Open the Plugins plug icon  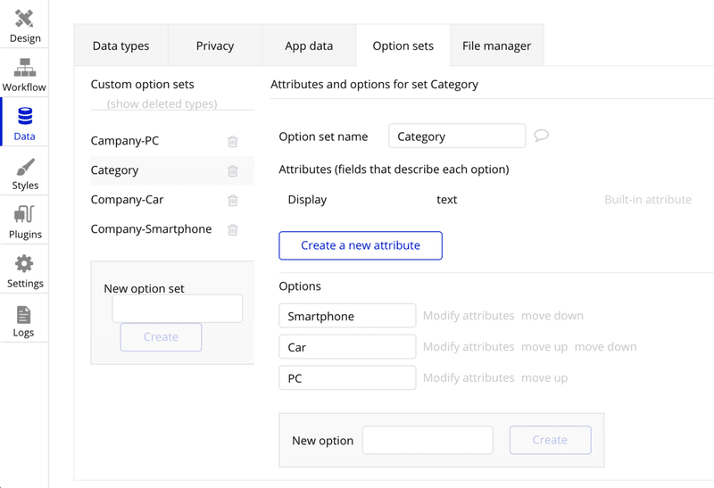tap(24, 214)
